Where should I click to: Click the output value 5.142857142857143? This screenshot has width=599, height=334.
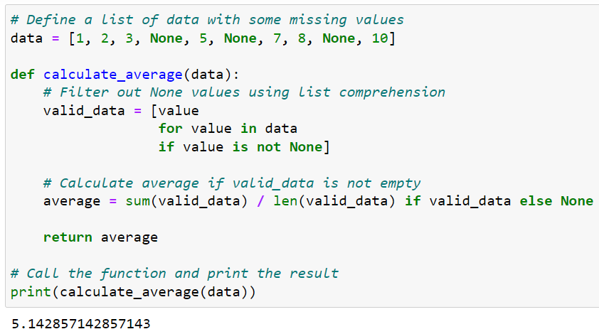[x=81, y=323]
